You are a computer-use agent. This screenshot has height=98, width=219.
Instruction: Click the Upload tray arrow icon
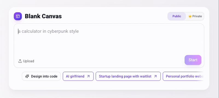[x=20, y=61]
